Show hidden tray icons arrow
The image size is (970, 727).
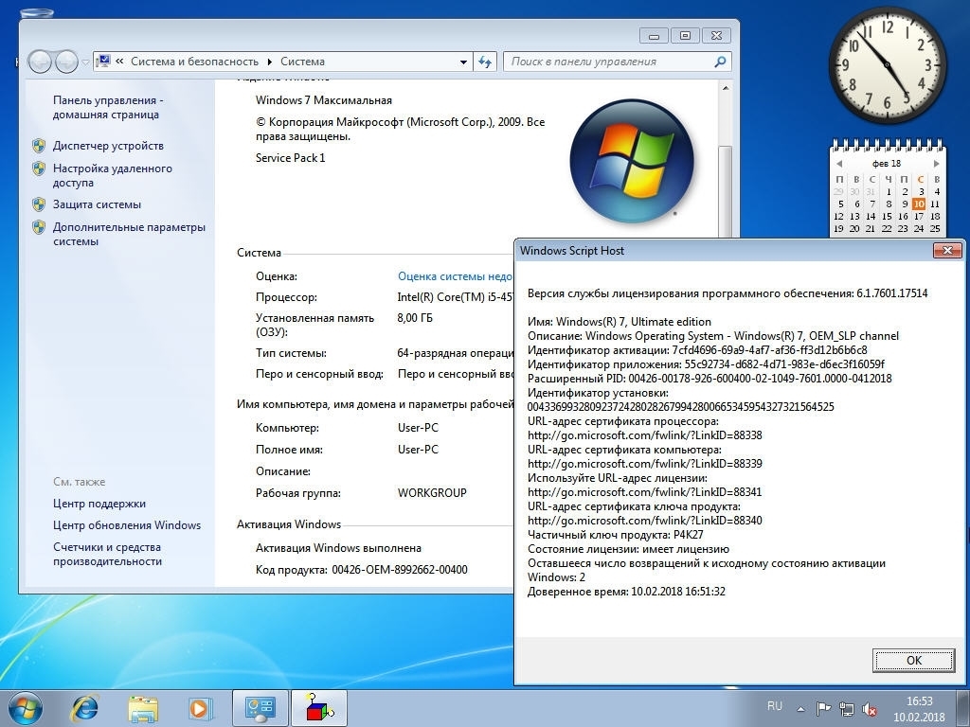click(x=801, y=708)
